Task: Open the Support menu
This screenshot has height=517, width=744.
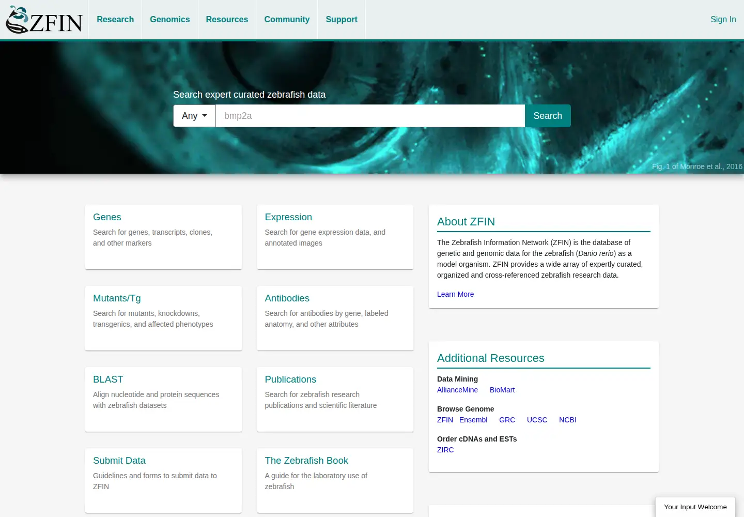Action: point(342,19)
